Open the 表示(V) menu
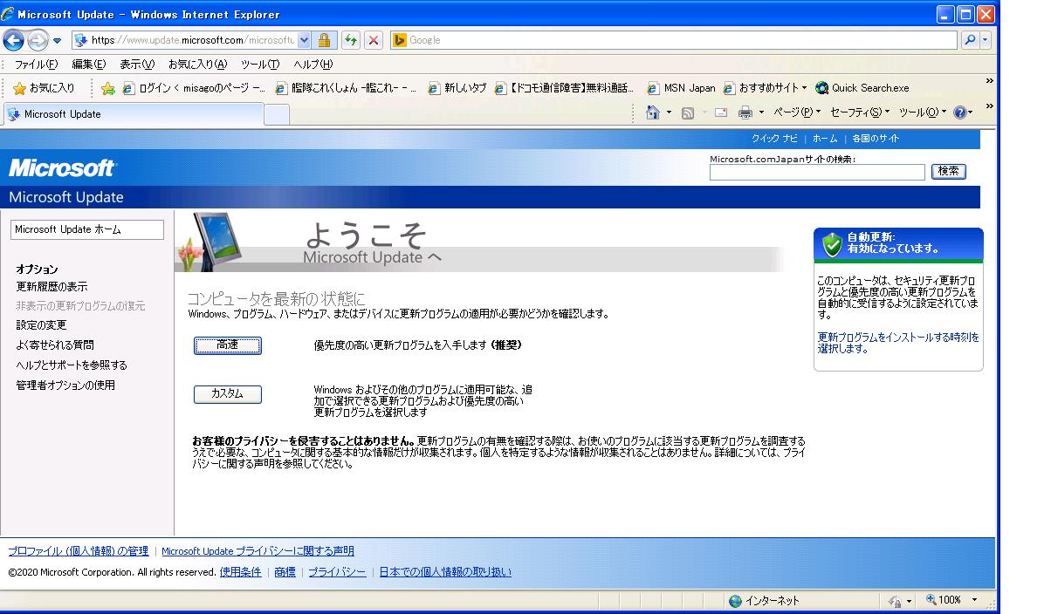The width and height of the screenshot is (1051, 614). [137, 65]
